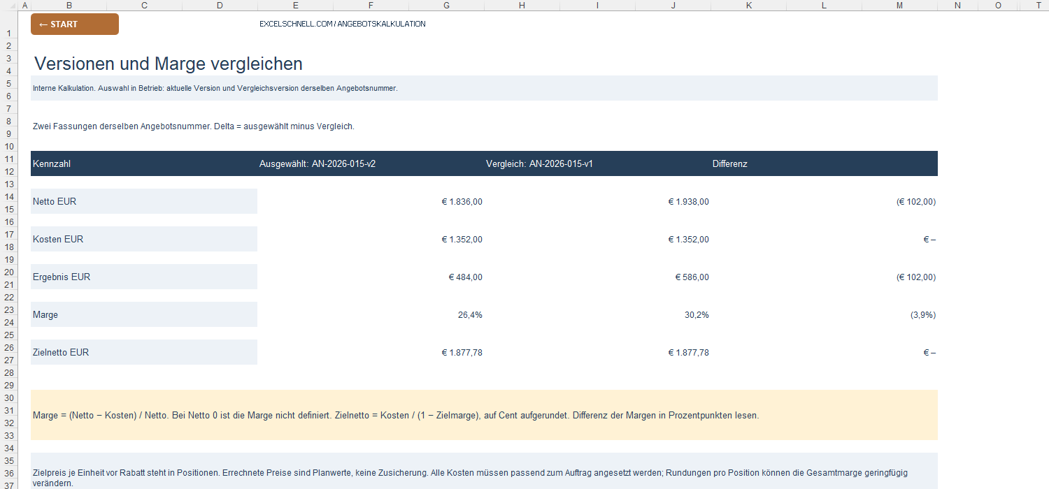Click the ← START button
The height and width of the screenshot is (489, 1049).
click(x=75, y=24)
